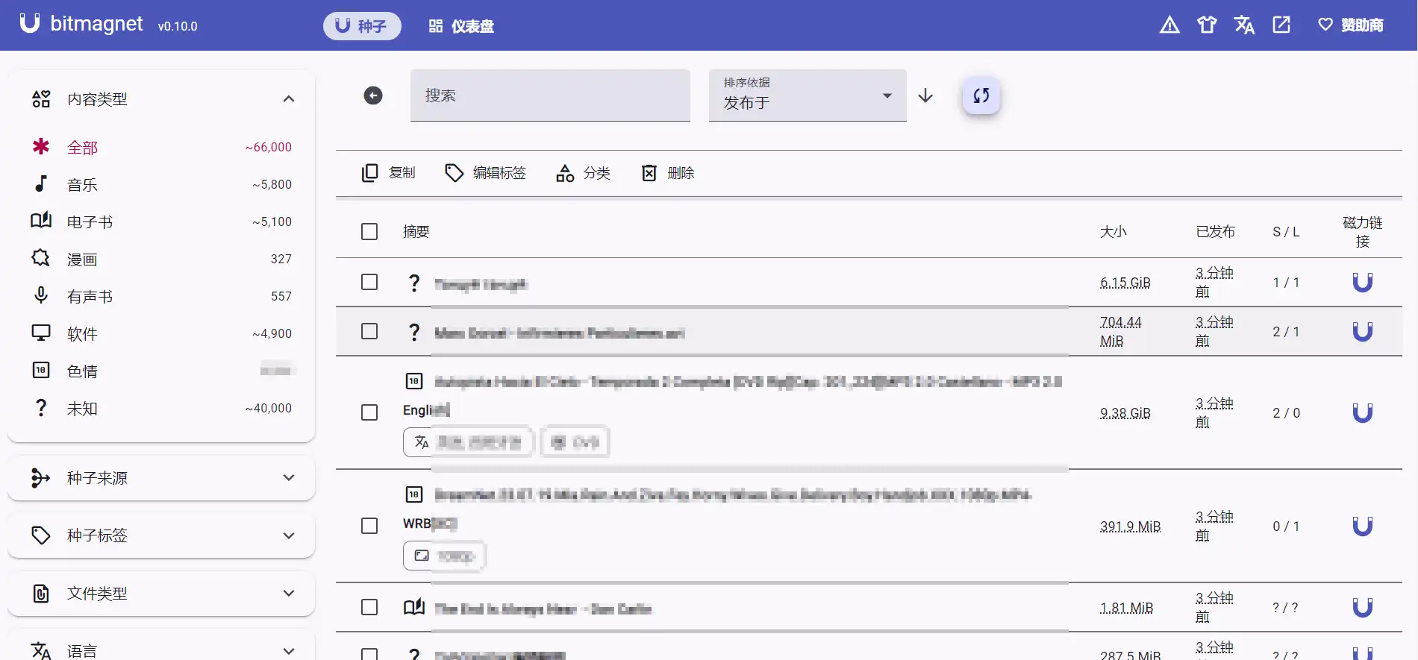This screenshot has height=660, width=1418.
Task: Check the box for the 704.44 MiB torrent
Action: 369,331
